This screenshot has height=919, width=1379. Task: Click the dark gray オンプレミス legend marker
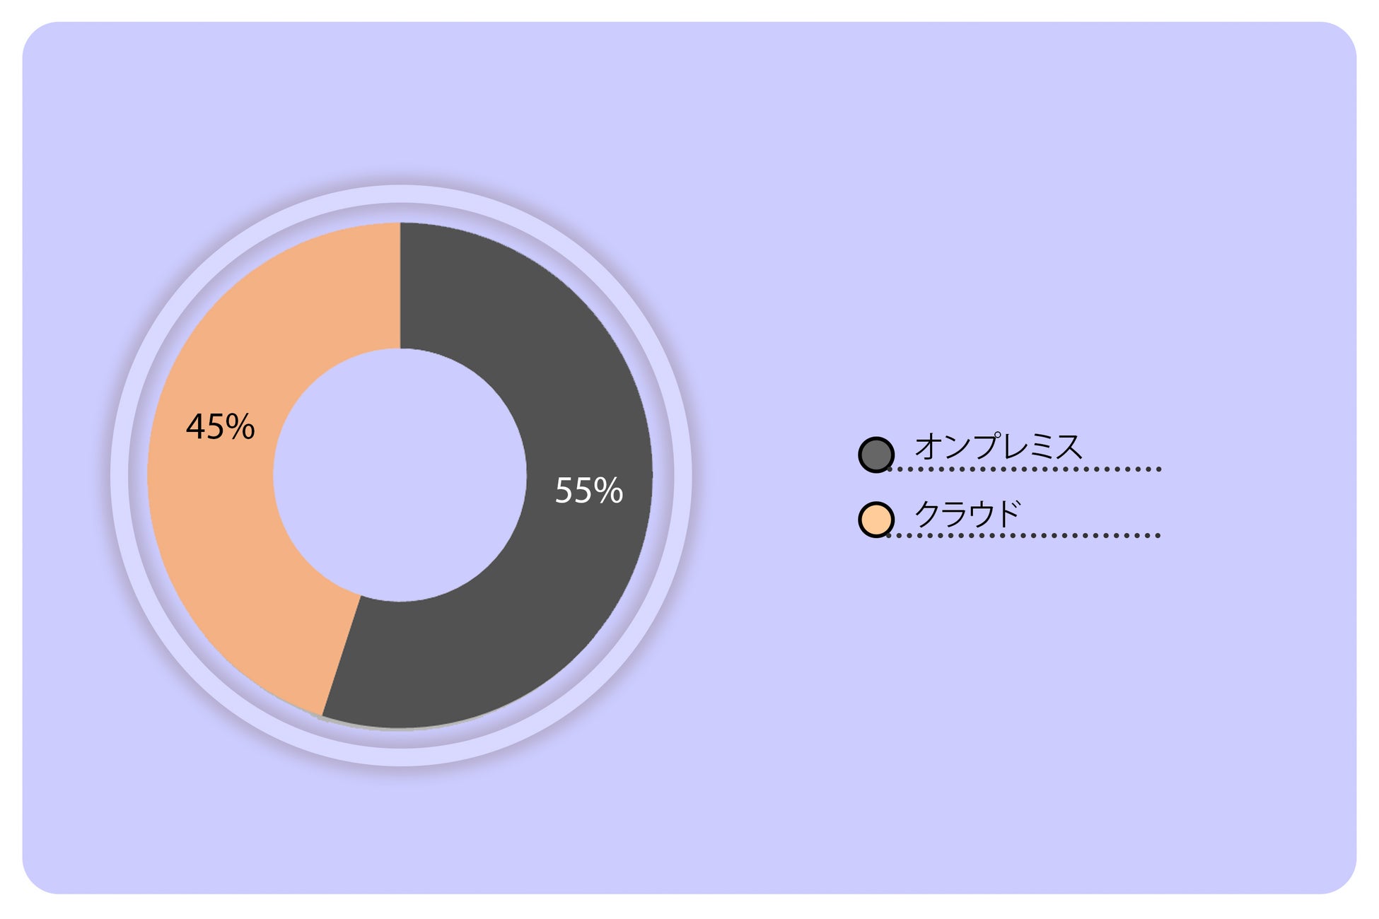[875, 455]
